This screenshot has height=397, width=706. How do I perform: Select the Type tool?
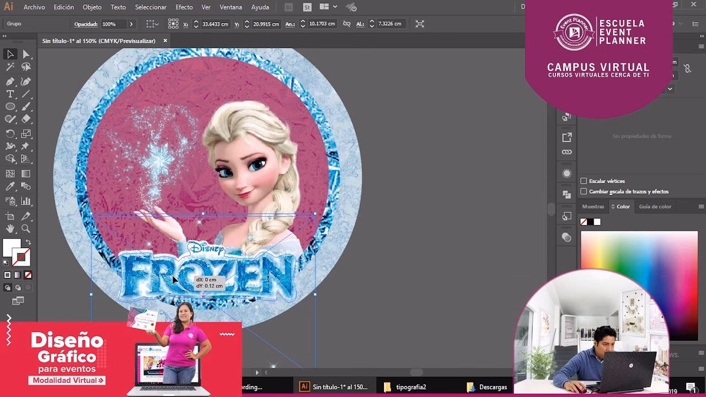tap(10, 94)
